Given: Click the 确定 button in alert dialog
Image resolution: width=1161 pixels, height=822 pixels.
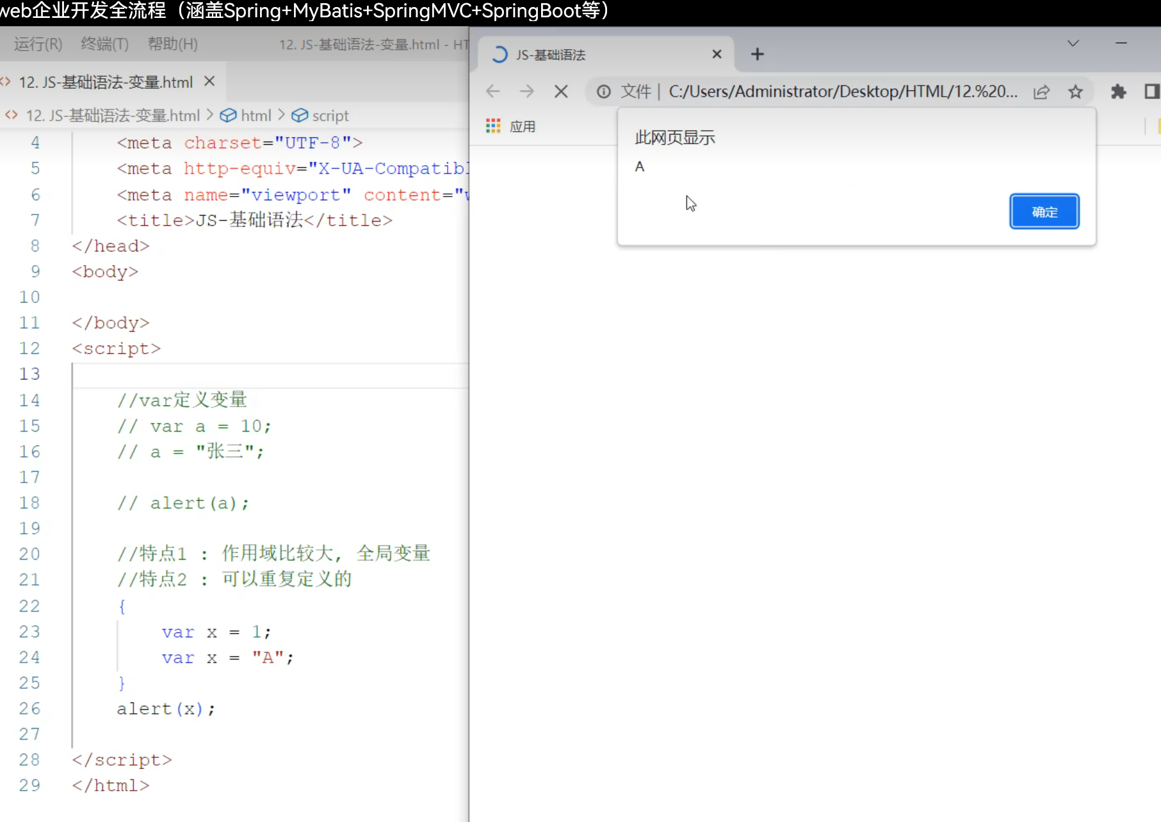Looking at the screenshot, I should 1044,211.
